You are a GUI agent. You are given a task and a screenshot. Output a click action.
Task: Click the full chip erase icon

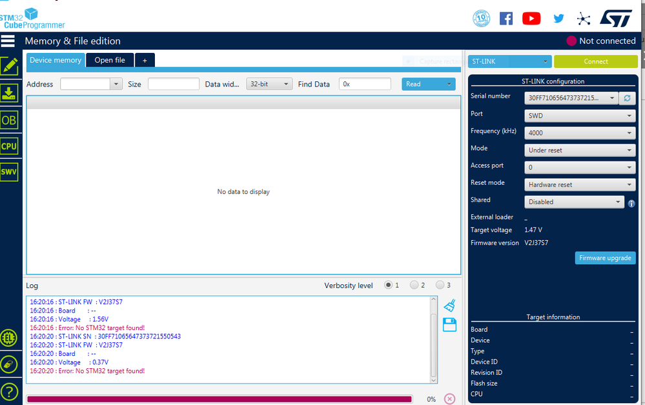point(8,364)
